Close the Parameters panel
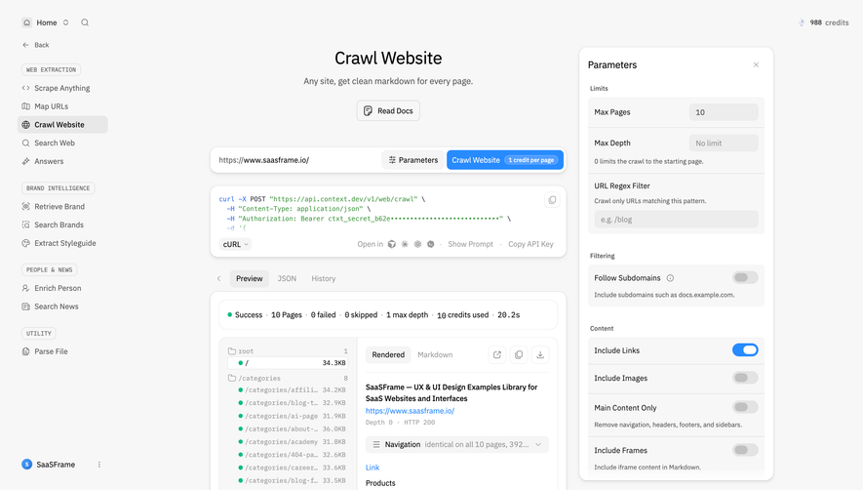 pyautogui.click(x=757, y=65)
